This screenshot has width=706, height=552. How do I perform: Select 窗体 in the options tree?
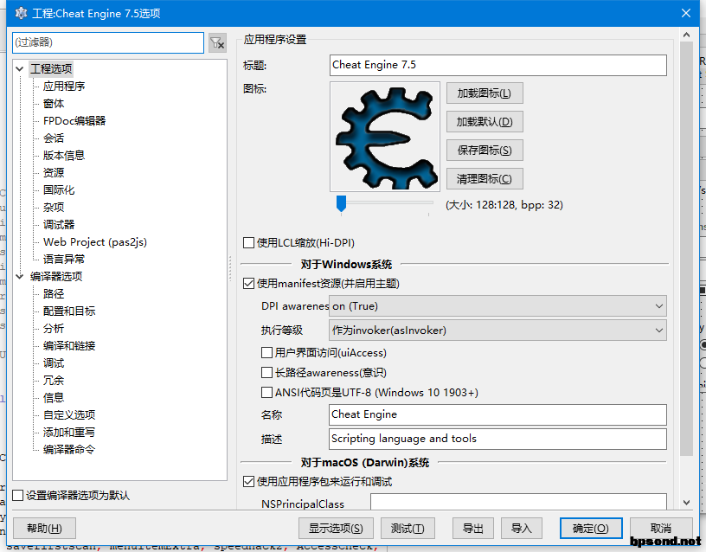point(54,104)
